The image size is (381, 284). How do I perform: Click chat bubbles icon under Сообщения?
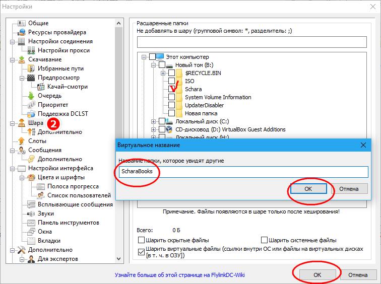(31, 159)
